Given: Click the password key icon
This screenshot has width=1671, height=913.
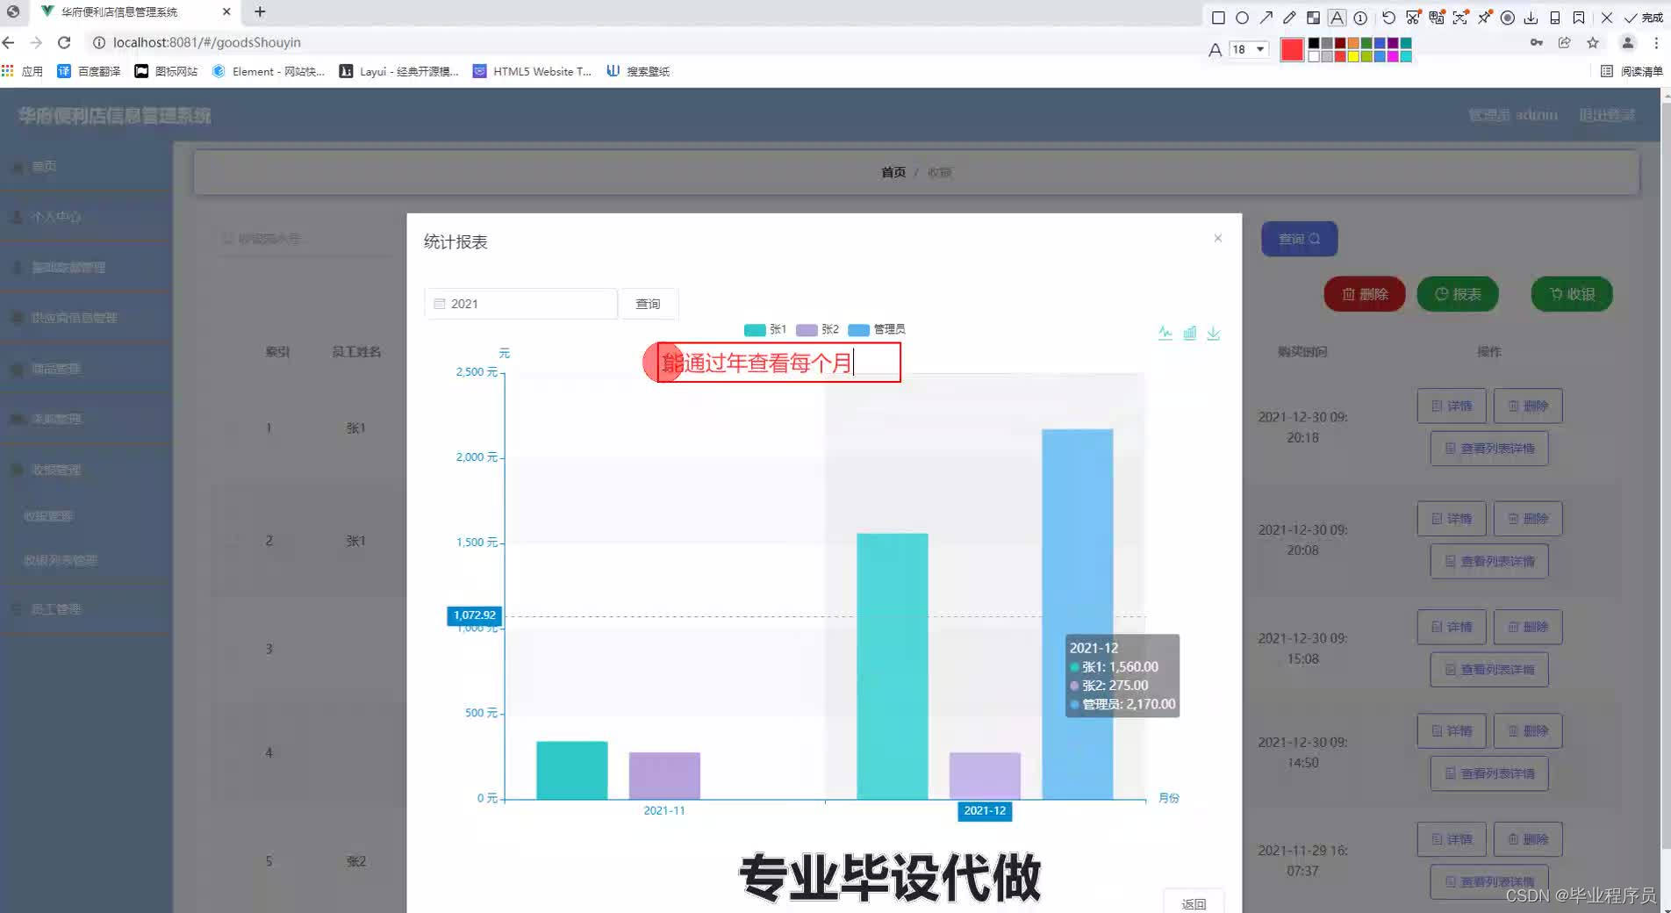Looking at the screenshot, I should click(1537, 42).
